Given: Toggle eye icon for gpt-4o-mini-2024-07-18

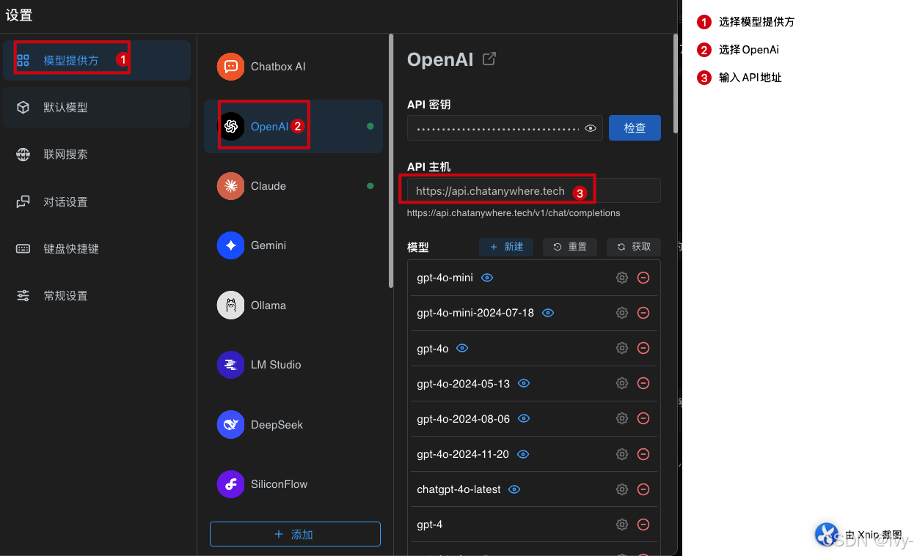Looking at the screenshot, I should (548, 313).
